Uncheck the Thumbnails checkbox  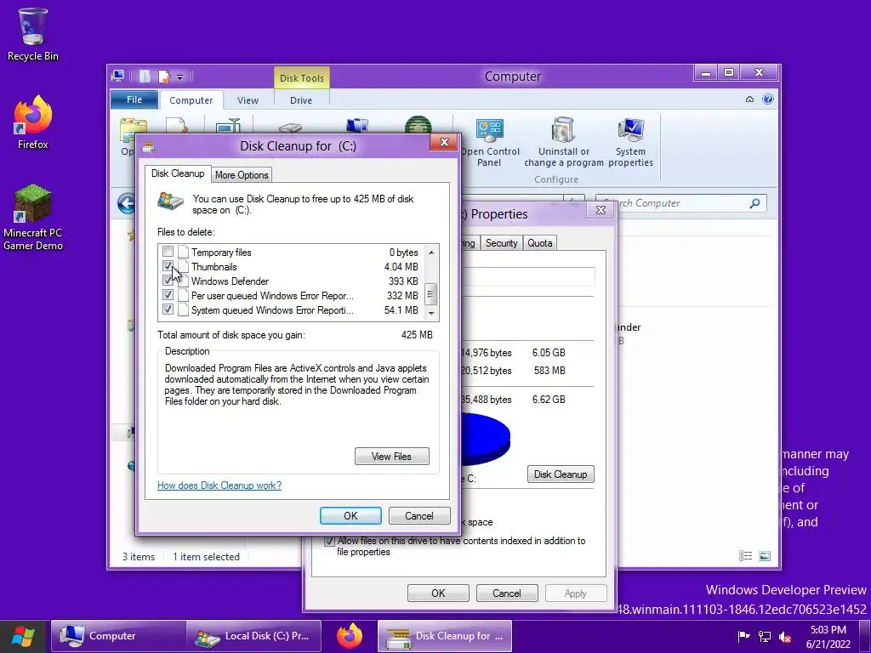pyautogui.click(x=168, y=266)
